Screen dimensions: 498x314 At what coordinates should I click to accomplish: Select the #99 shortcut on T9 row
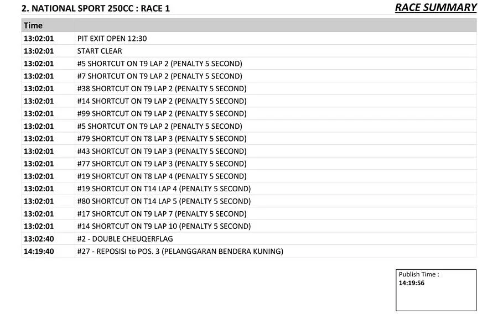coord(162,114)
